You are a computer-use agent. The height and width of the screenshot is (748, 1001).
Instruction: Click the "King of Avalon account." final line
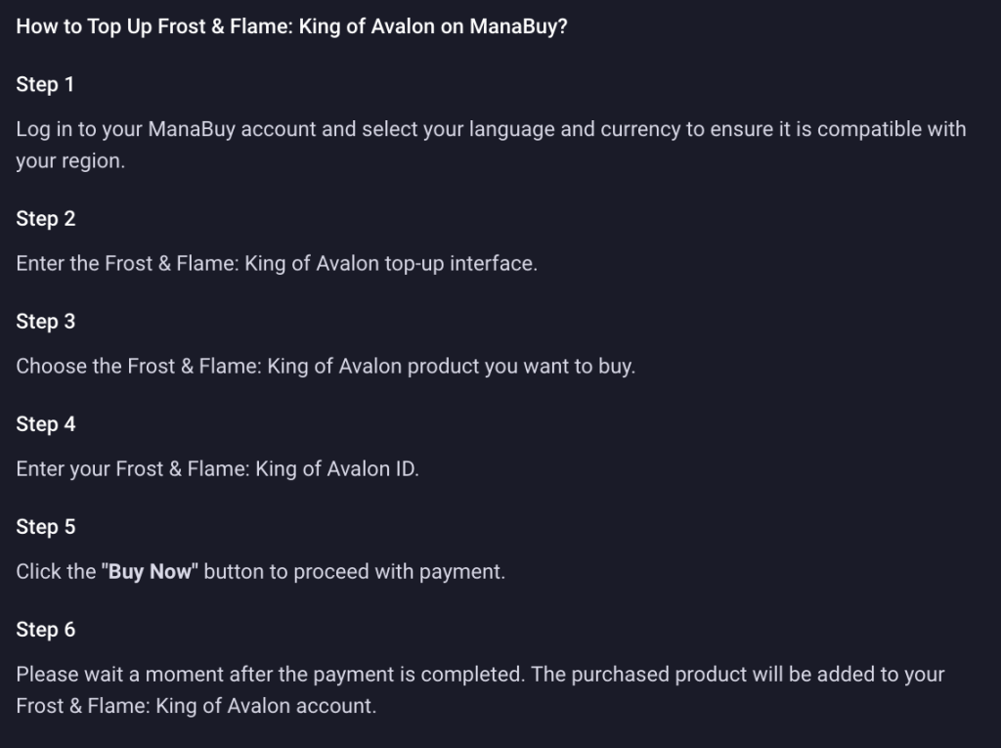[x=196, y=706]
